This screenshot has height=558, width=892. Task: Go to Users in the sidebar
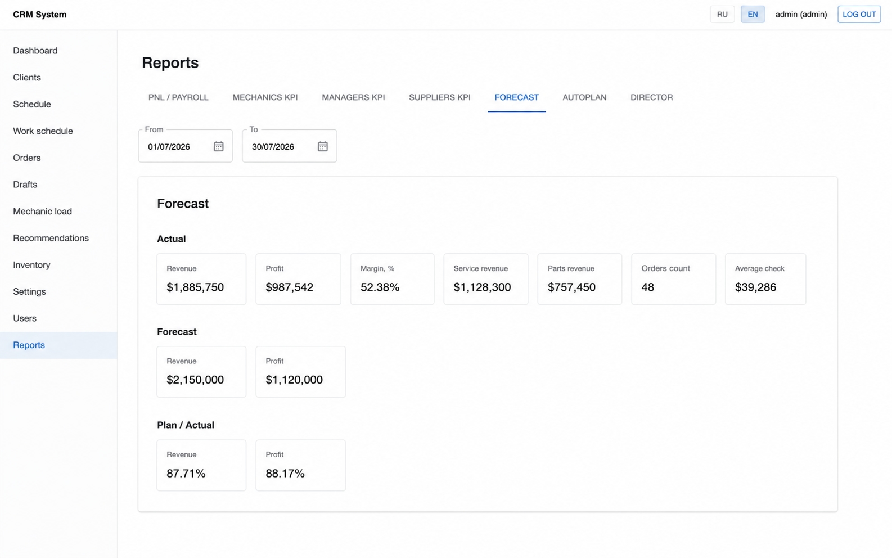(x=58, y=318)
